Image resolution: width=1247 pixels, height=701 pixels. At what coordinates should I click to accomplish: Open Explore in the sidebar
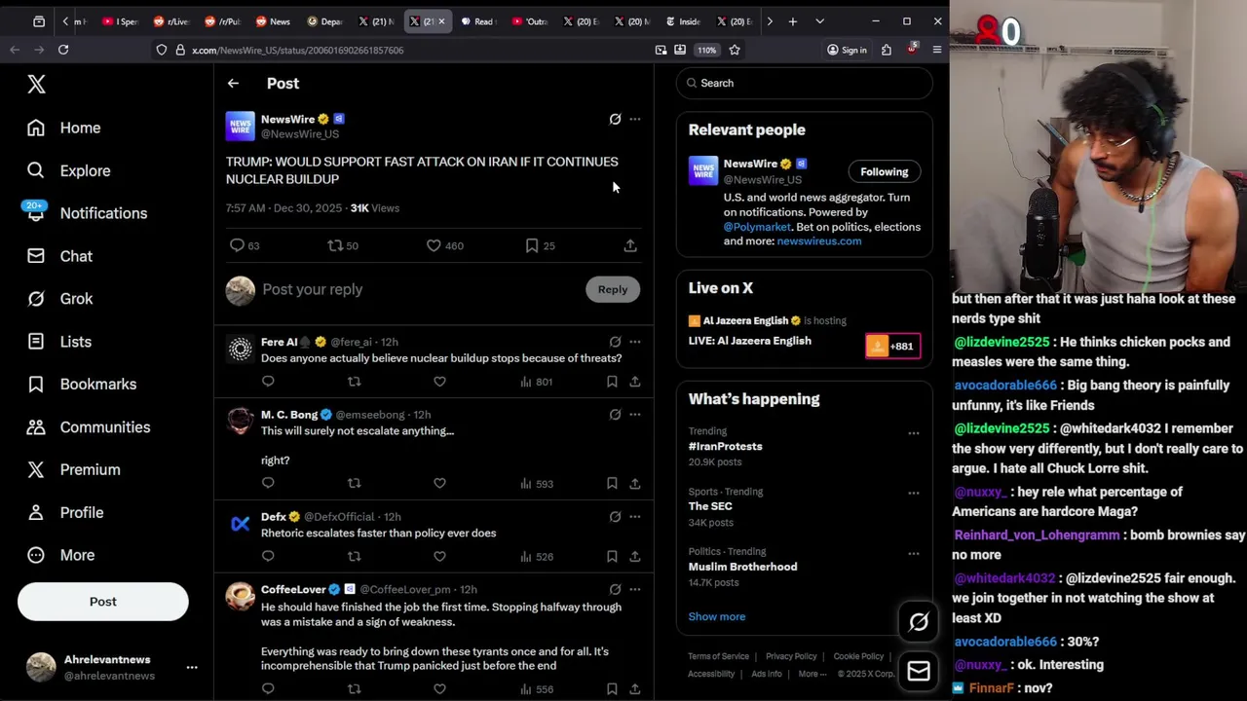coord(68,170)
